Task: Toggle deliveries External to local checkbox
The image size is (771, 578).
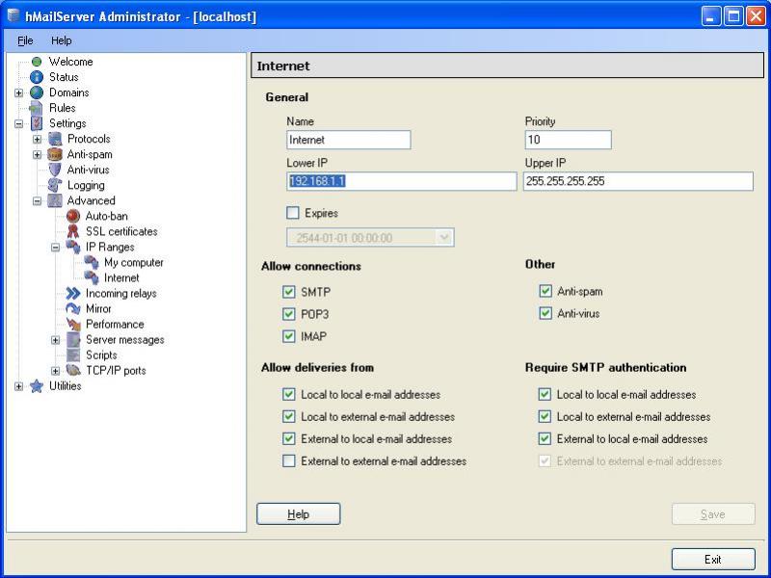Action: pyautogui.click(x=288, y=438)
